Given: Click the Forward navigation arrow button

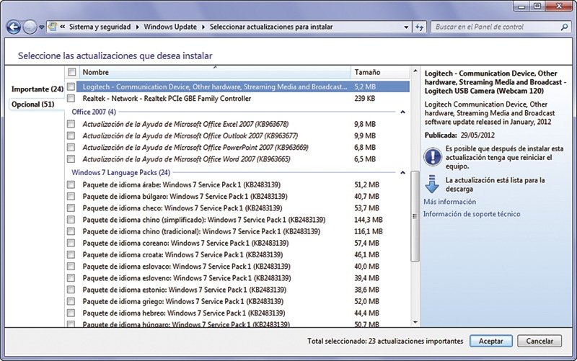Looking at the screenshot, I should (30, 27).
